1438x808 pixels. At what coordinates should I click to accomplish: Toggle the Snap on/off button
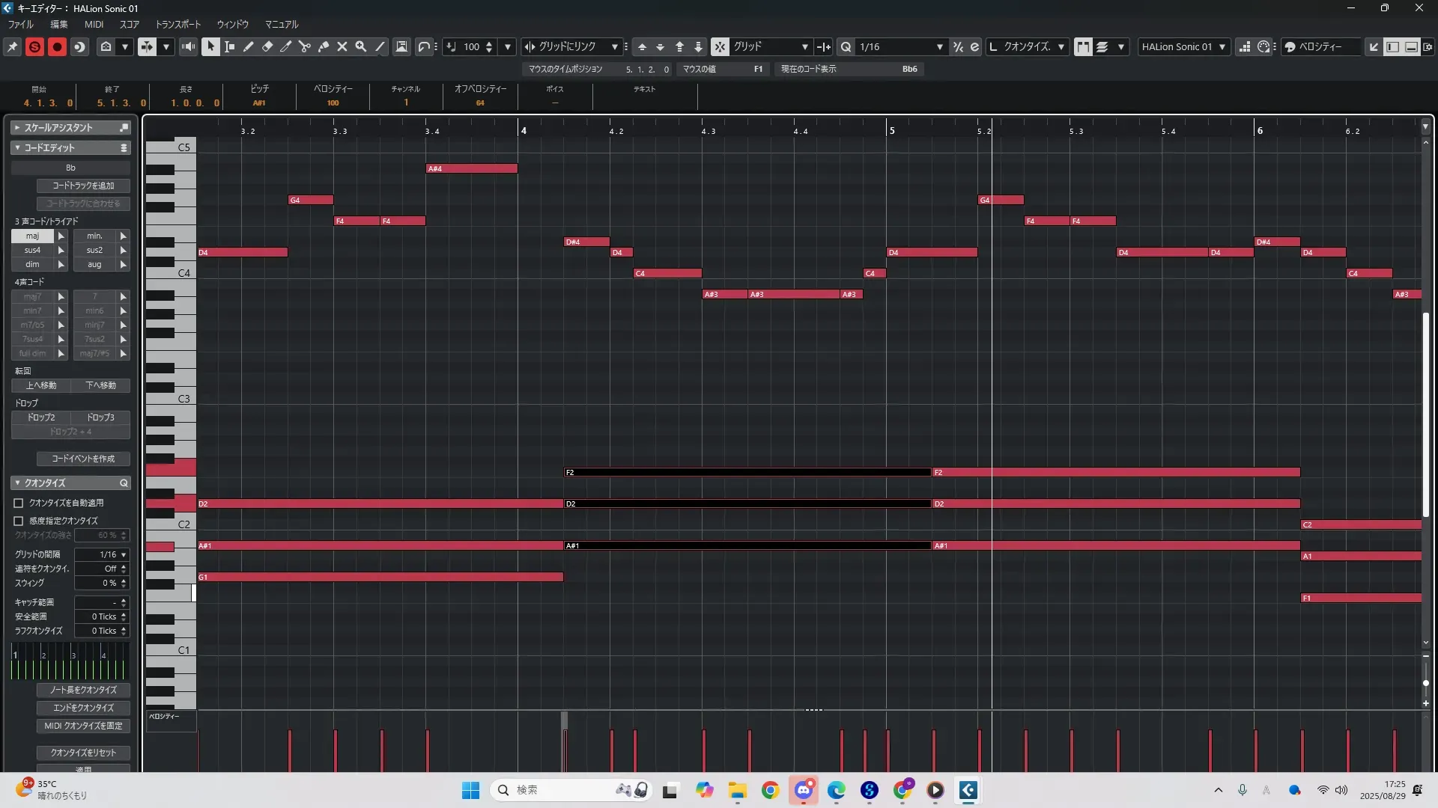coord(719,46)
